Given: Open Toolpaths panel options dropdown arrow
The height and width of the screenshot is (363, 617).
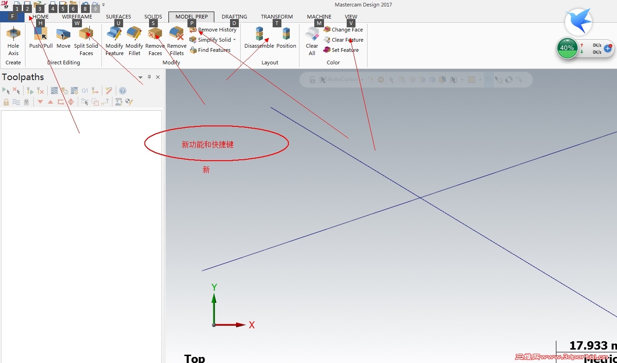Looking at the screenshot, I should (x=141, y=77).
